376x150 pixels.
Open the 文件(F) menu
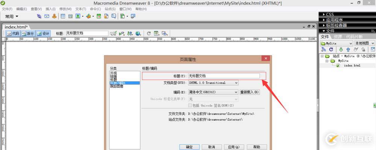pos(7,9)
